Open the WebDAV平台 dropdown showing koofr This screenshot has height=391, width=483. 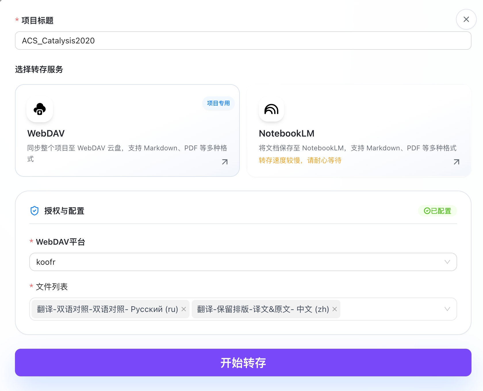coord(243,262)
